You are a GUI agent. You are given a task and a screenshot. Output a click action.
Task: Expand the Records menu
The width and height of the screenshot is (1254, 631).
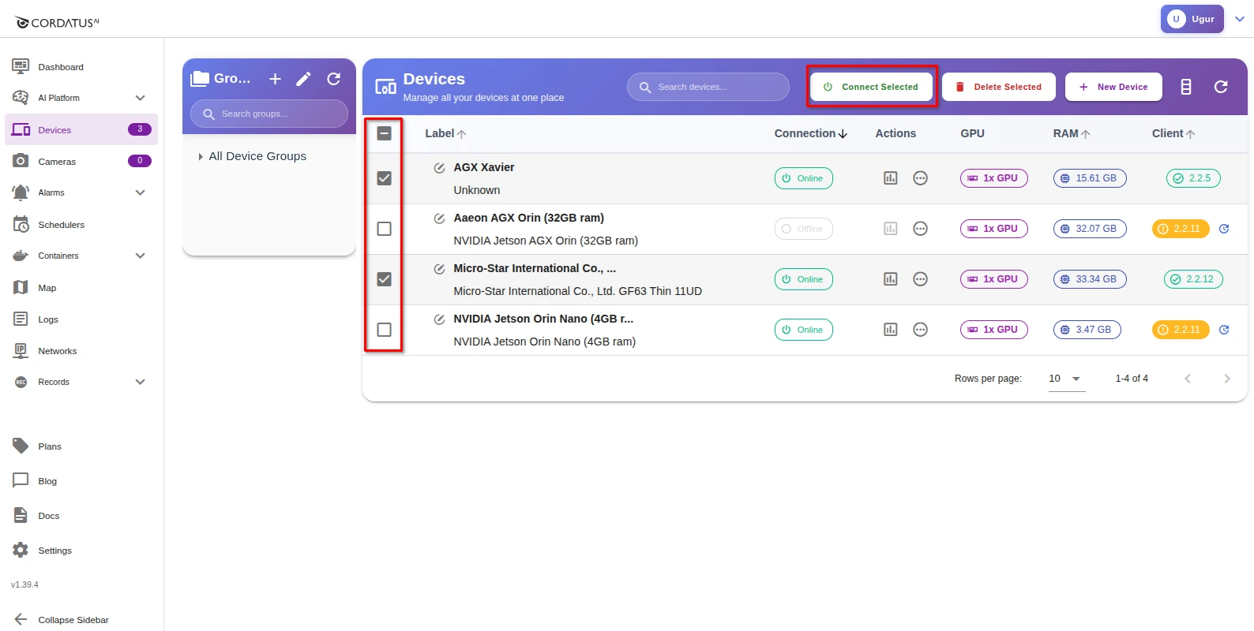[x=140, y=382]
